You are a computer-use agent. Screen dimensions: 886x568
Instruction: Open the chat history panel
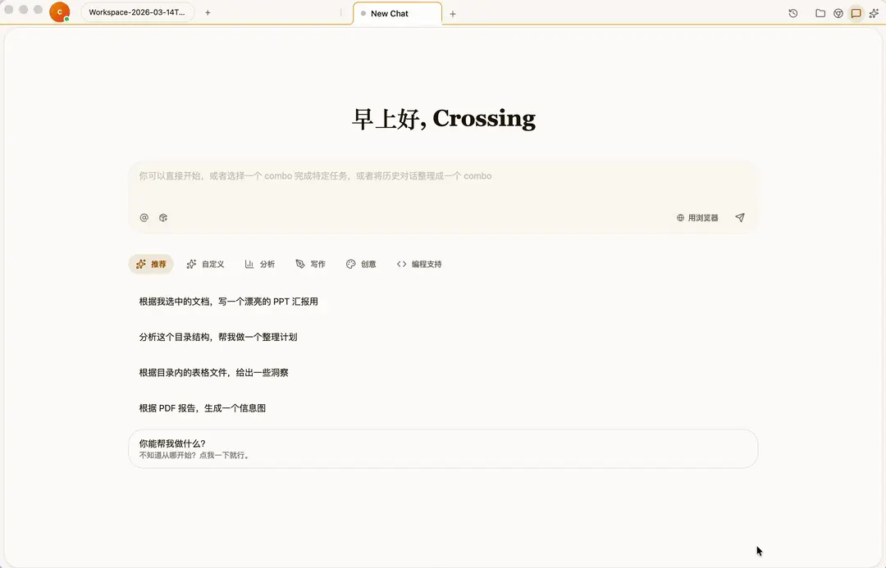click(x=792, y=13)
